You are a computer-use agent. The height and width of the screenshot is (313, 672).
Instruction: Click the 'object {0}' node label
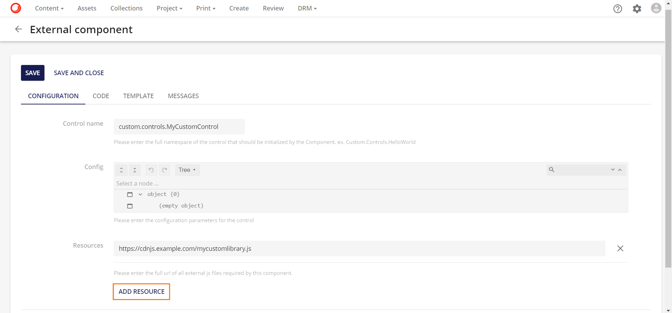[163, 194]
